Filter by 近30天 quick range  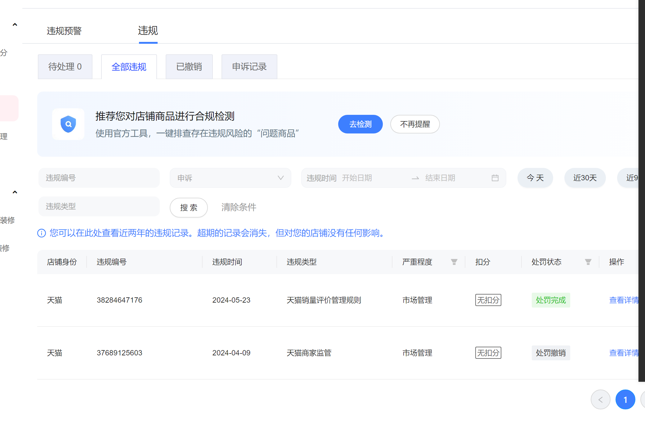[x=585, y=178]
